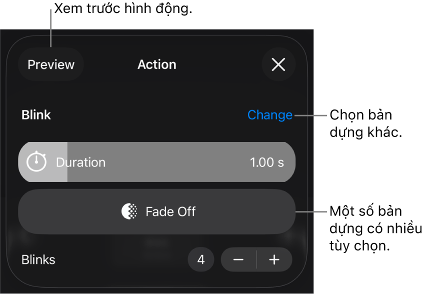Increase Blinks with the plus button
Image resolution: width=427 pixels, height=294 pixels.
pyautogui.click(x=274, y=260)
